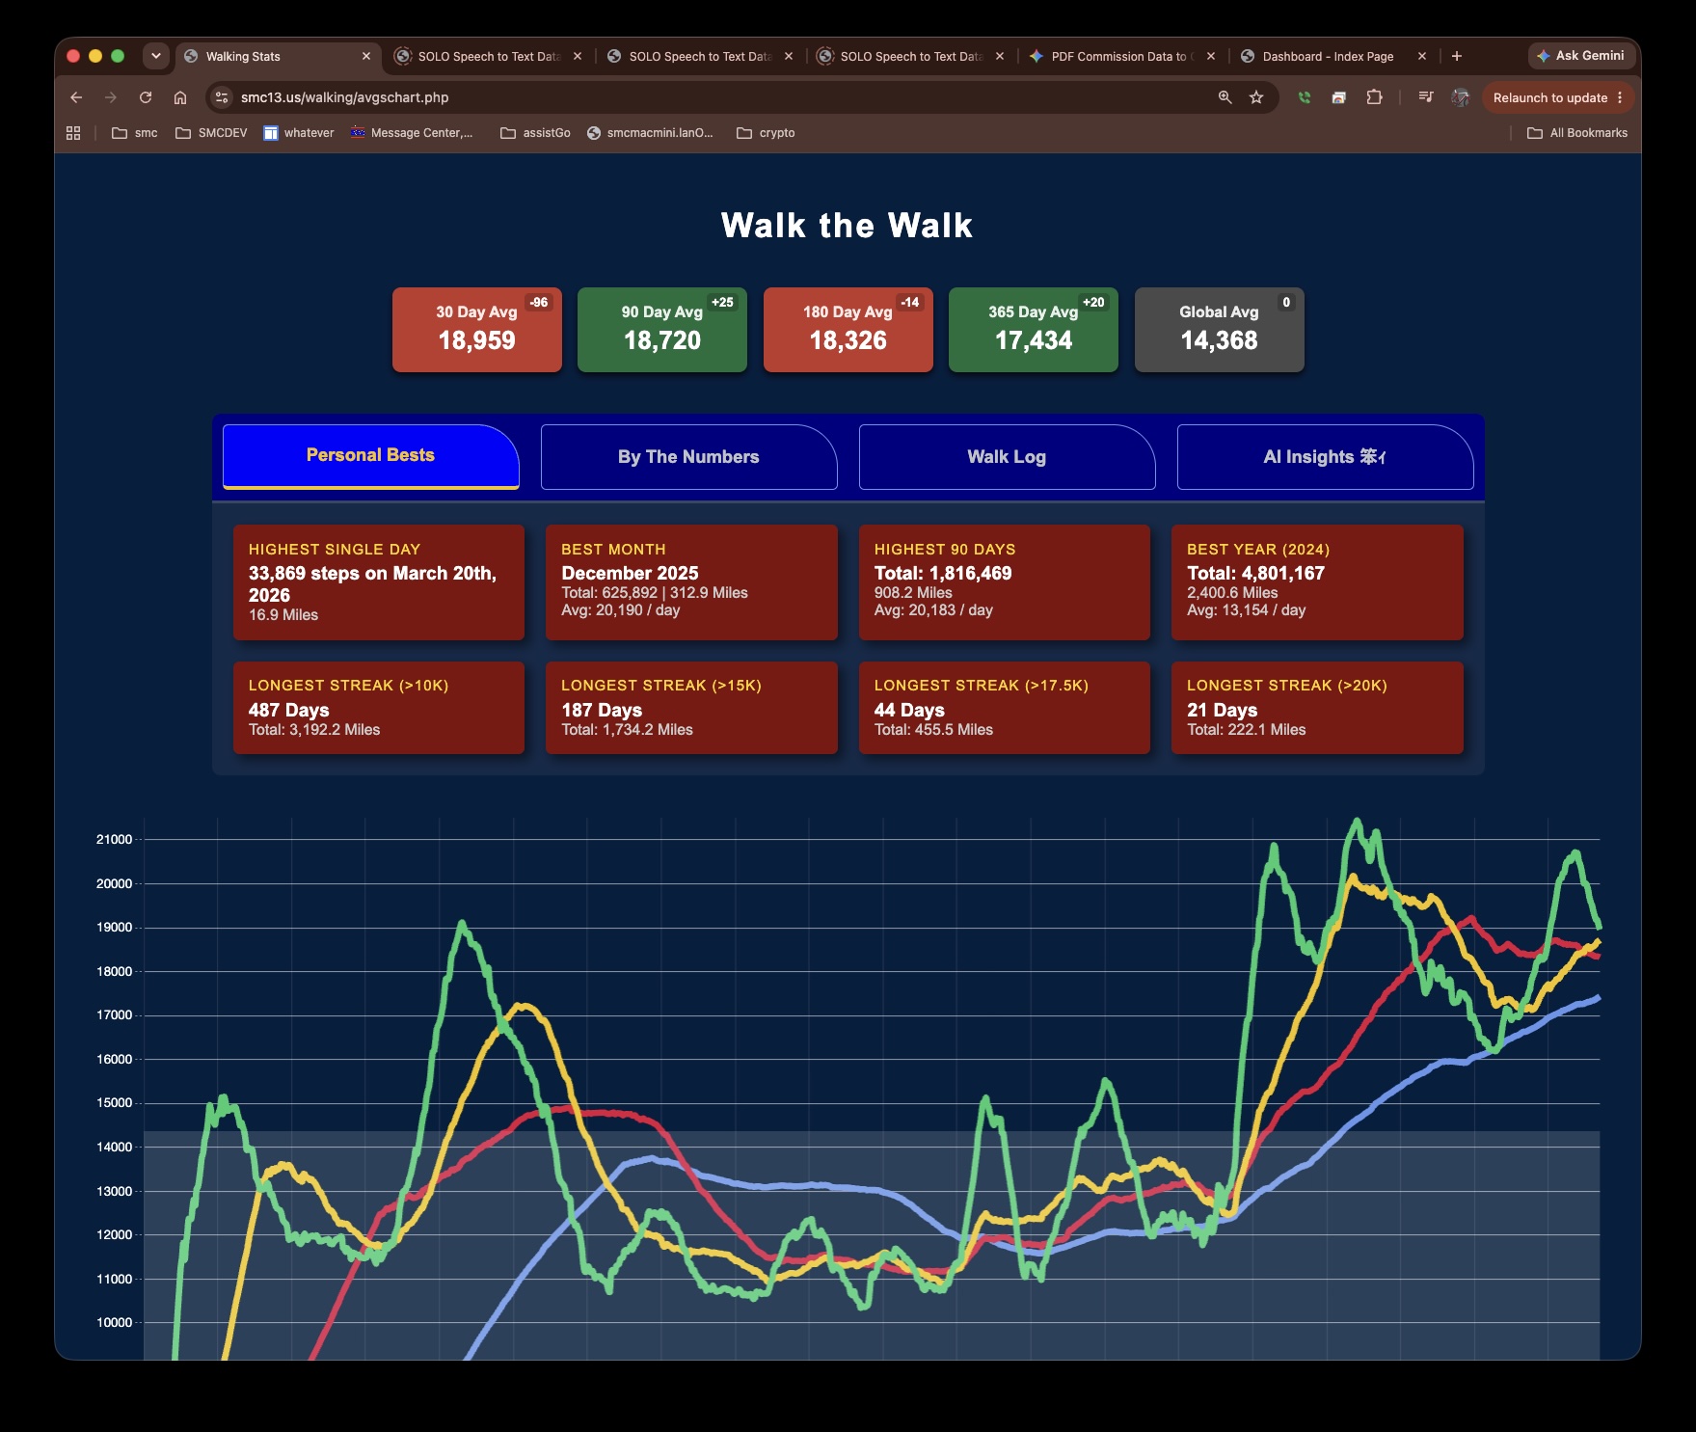Open the Message Center bookmark

click(x=412, y=133)
